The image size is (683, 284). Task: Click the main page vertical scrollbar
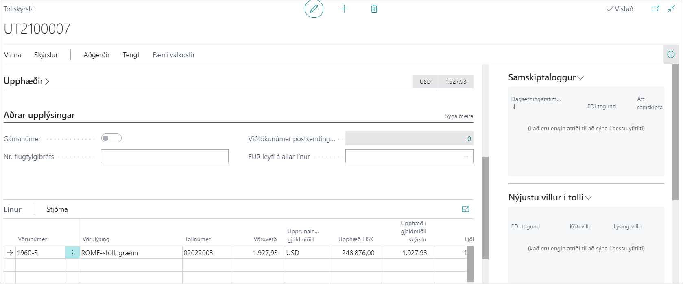pyautogui.click(x=485, y=207)
